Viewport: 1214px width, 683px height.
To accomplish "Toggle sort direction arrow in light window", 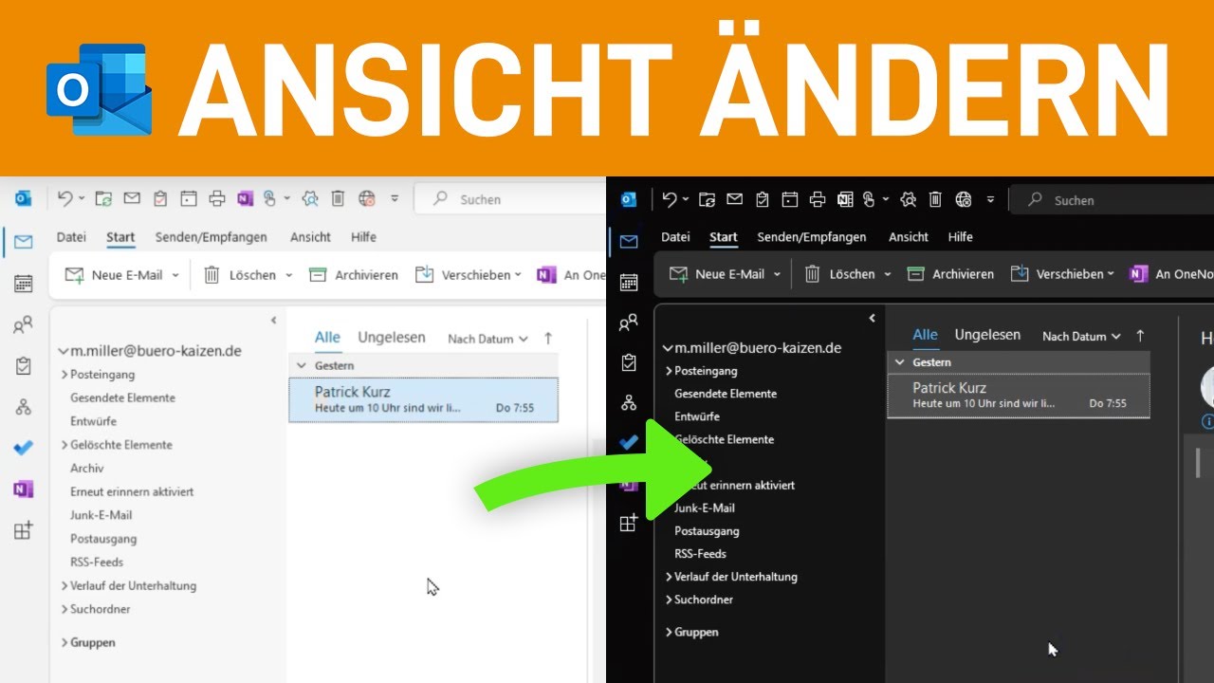I will pos(547,338).
